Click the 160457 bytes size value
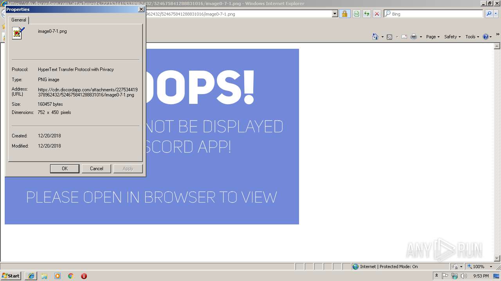This screenshot has height=281, width=501. click(50, 104)
